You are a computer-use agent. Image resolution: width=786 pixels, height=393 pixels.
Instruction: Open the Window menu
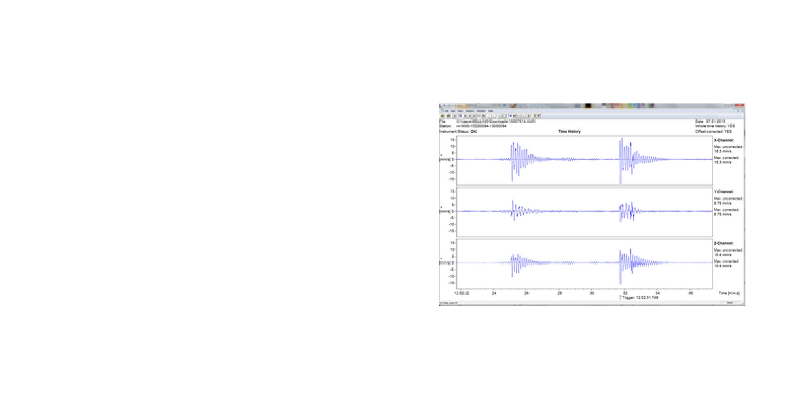click(481, 111)
